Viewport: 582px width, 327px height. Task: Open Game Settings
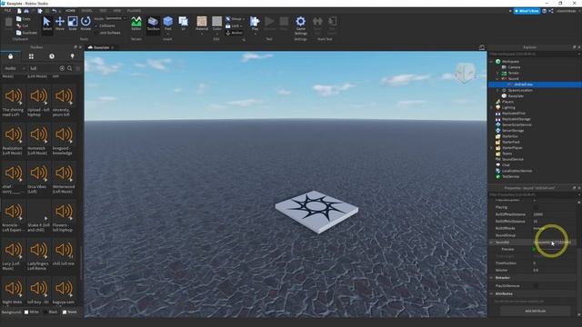[300, 25]
